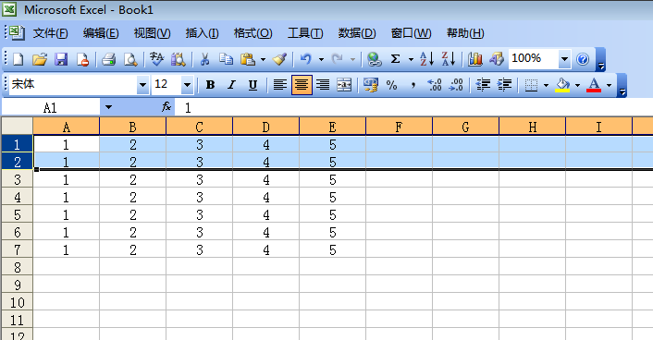This screenshot has width=653, height=340.
Task: Increase indent icon
Action: tap(504, 85)
